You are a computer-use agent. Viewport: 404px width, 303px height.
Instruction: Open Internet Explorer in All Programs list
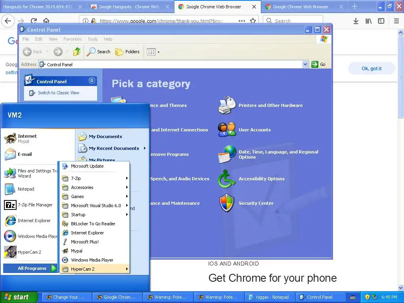coord(95,233)
